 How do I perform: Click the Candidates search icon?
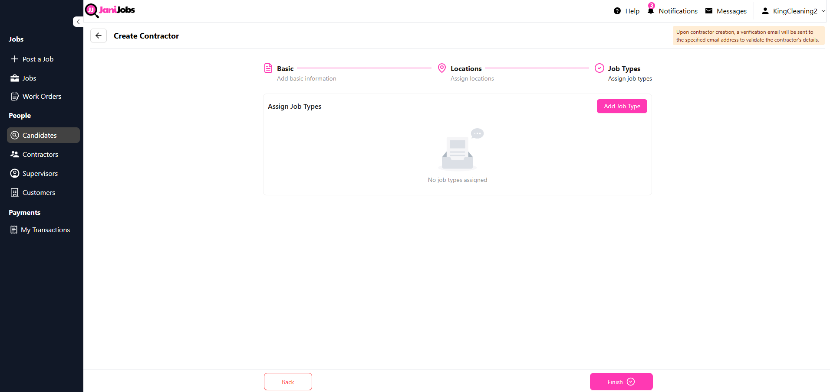(x=15, y=135)
